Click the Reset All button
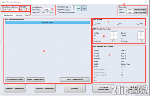Screen dimensions: 150x96 (x=75, y=88)
